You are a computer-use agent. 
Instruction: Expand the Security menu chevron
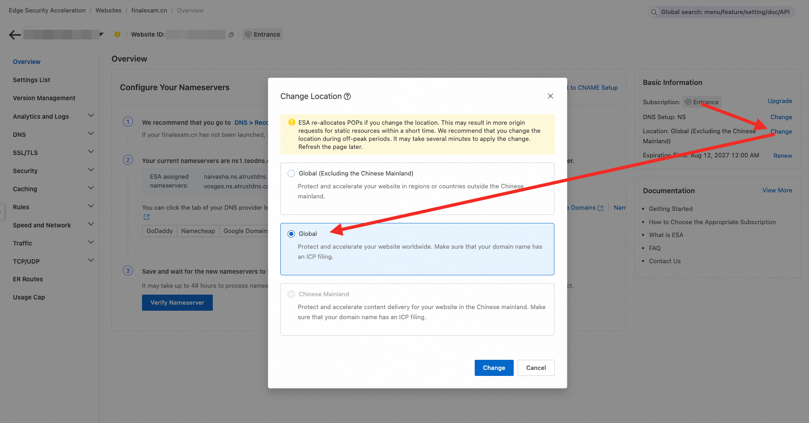pos(91,170)
